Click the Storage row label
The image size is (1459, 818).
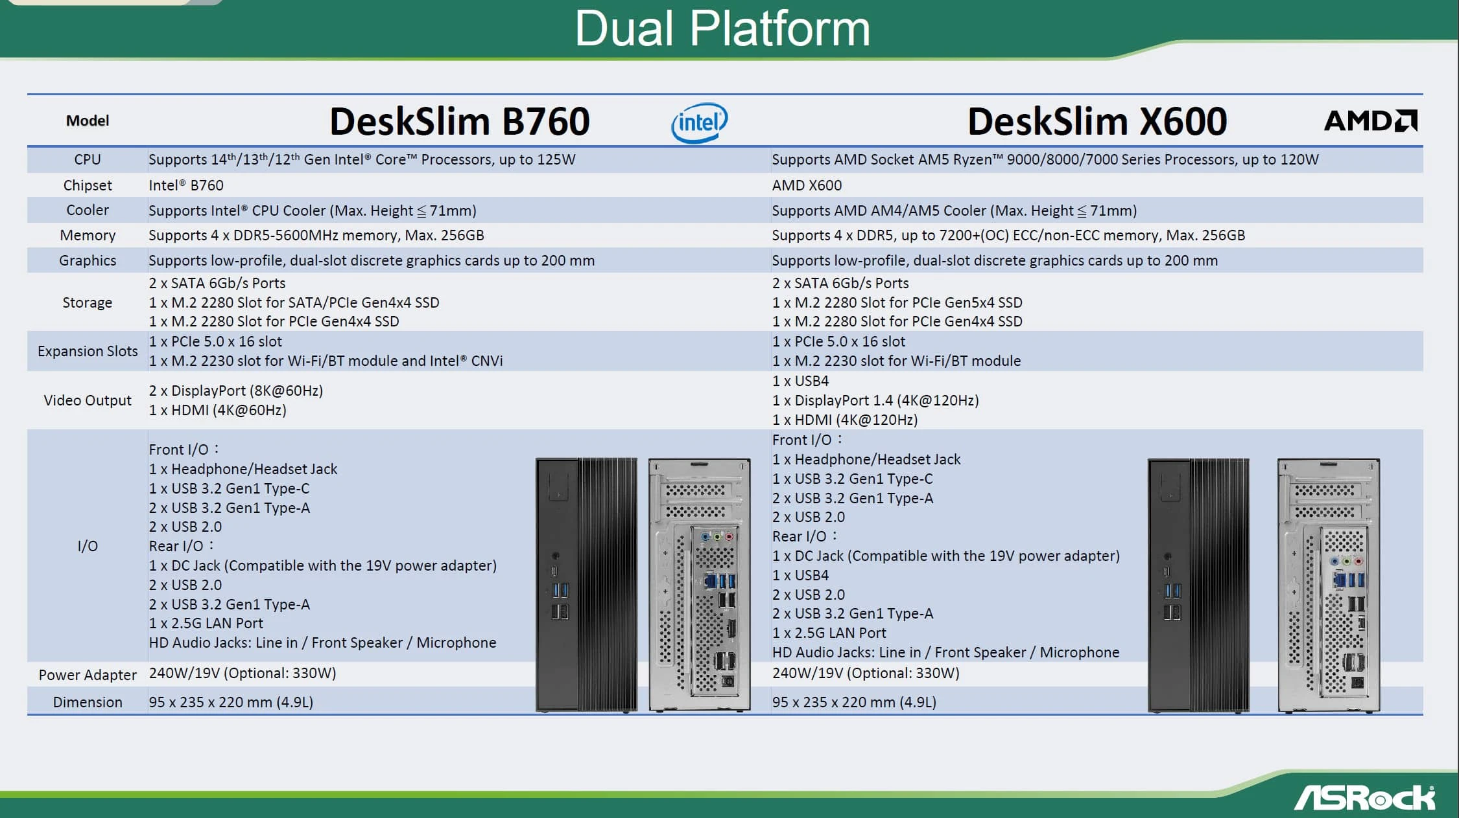click(x=88, y=302)
